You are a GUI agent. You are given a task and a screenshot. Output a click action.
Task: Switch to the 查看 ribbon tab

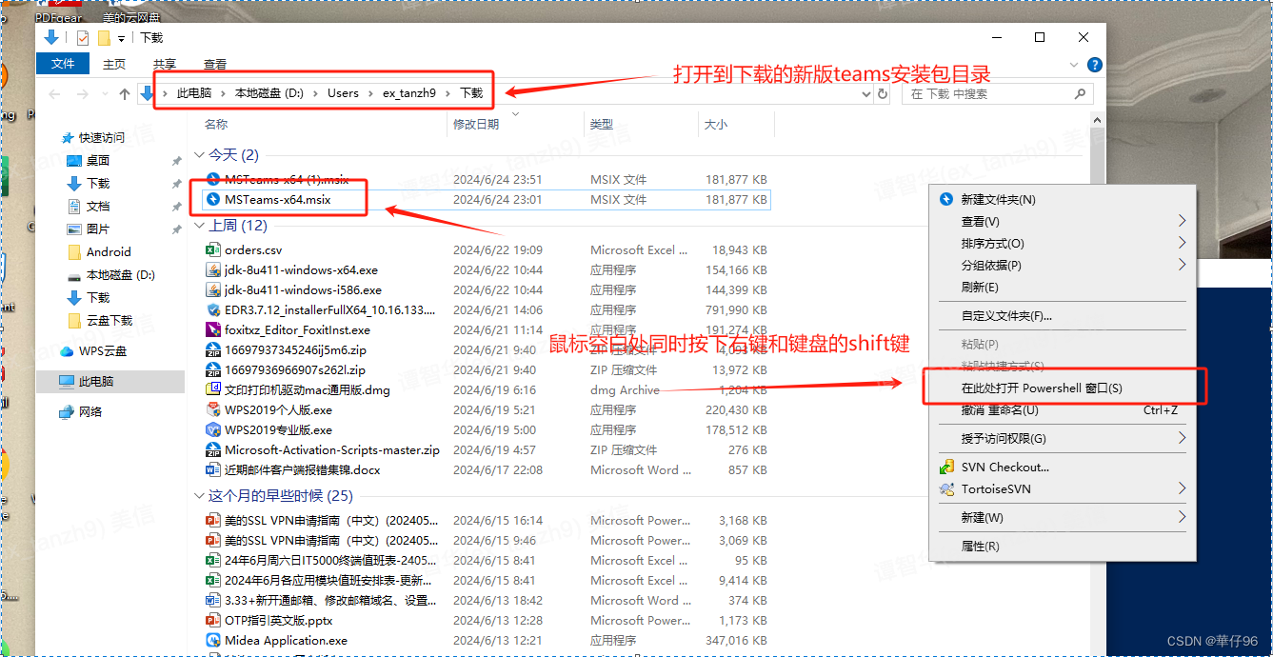(x=215, y=64)
